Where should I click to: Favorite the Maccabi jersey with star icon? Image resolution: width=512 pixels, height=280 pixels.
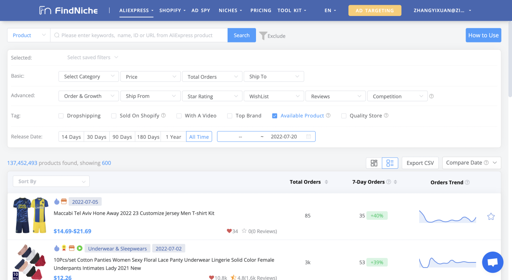[x=491, y=216]
